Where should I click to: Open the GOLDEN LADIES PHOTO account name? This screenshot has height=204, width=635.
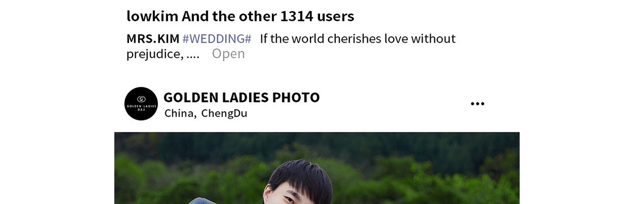(x=242, y=97)
